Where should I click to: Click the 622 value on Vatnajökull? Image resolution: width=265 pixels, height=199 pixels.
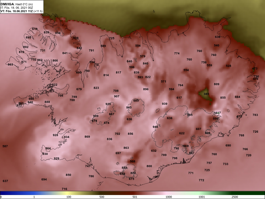182,133
